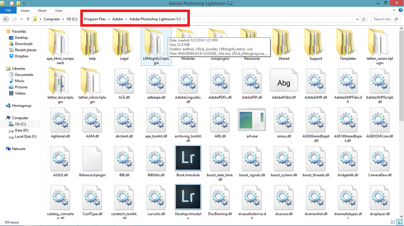Go up one folder level
404x226 pixels.
(28, 19)
